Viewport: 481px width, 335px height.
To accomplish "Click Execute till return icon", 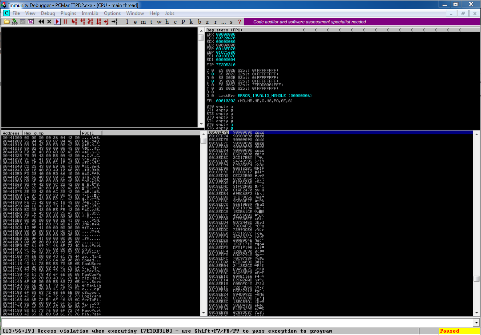I will (106, 22).
